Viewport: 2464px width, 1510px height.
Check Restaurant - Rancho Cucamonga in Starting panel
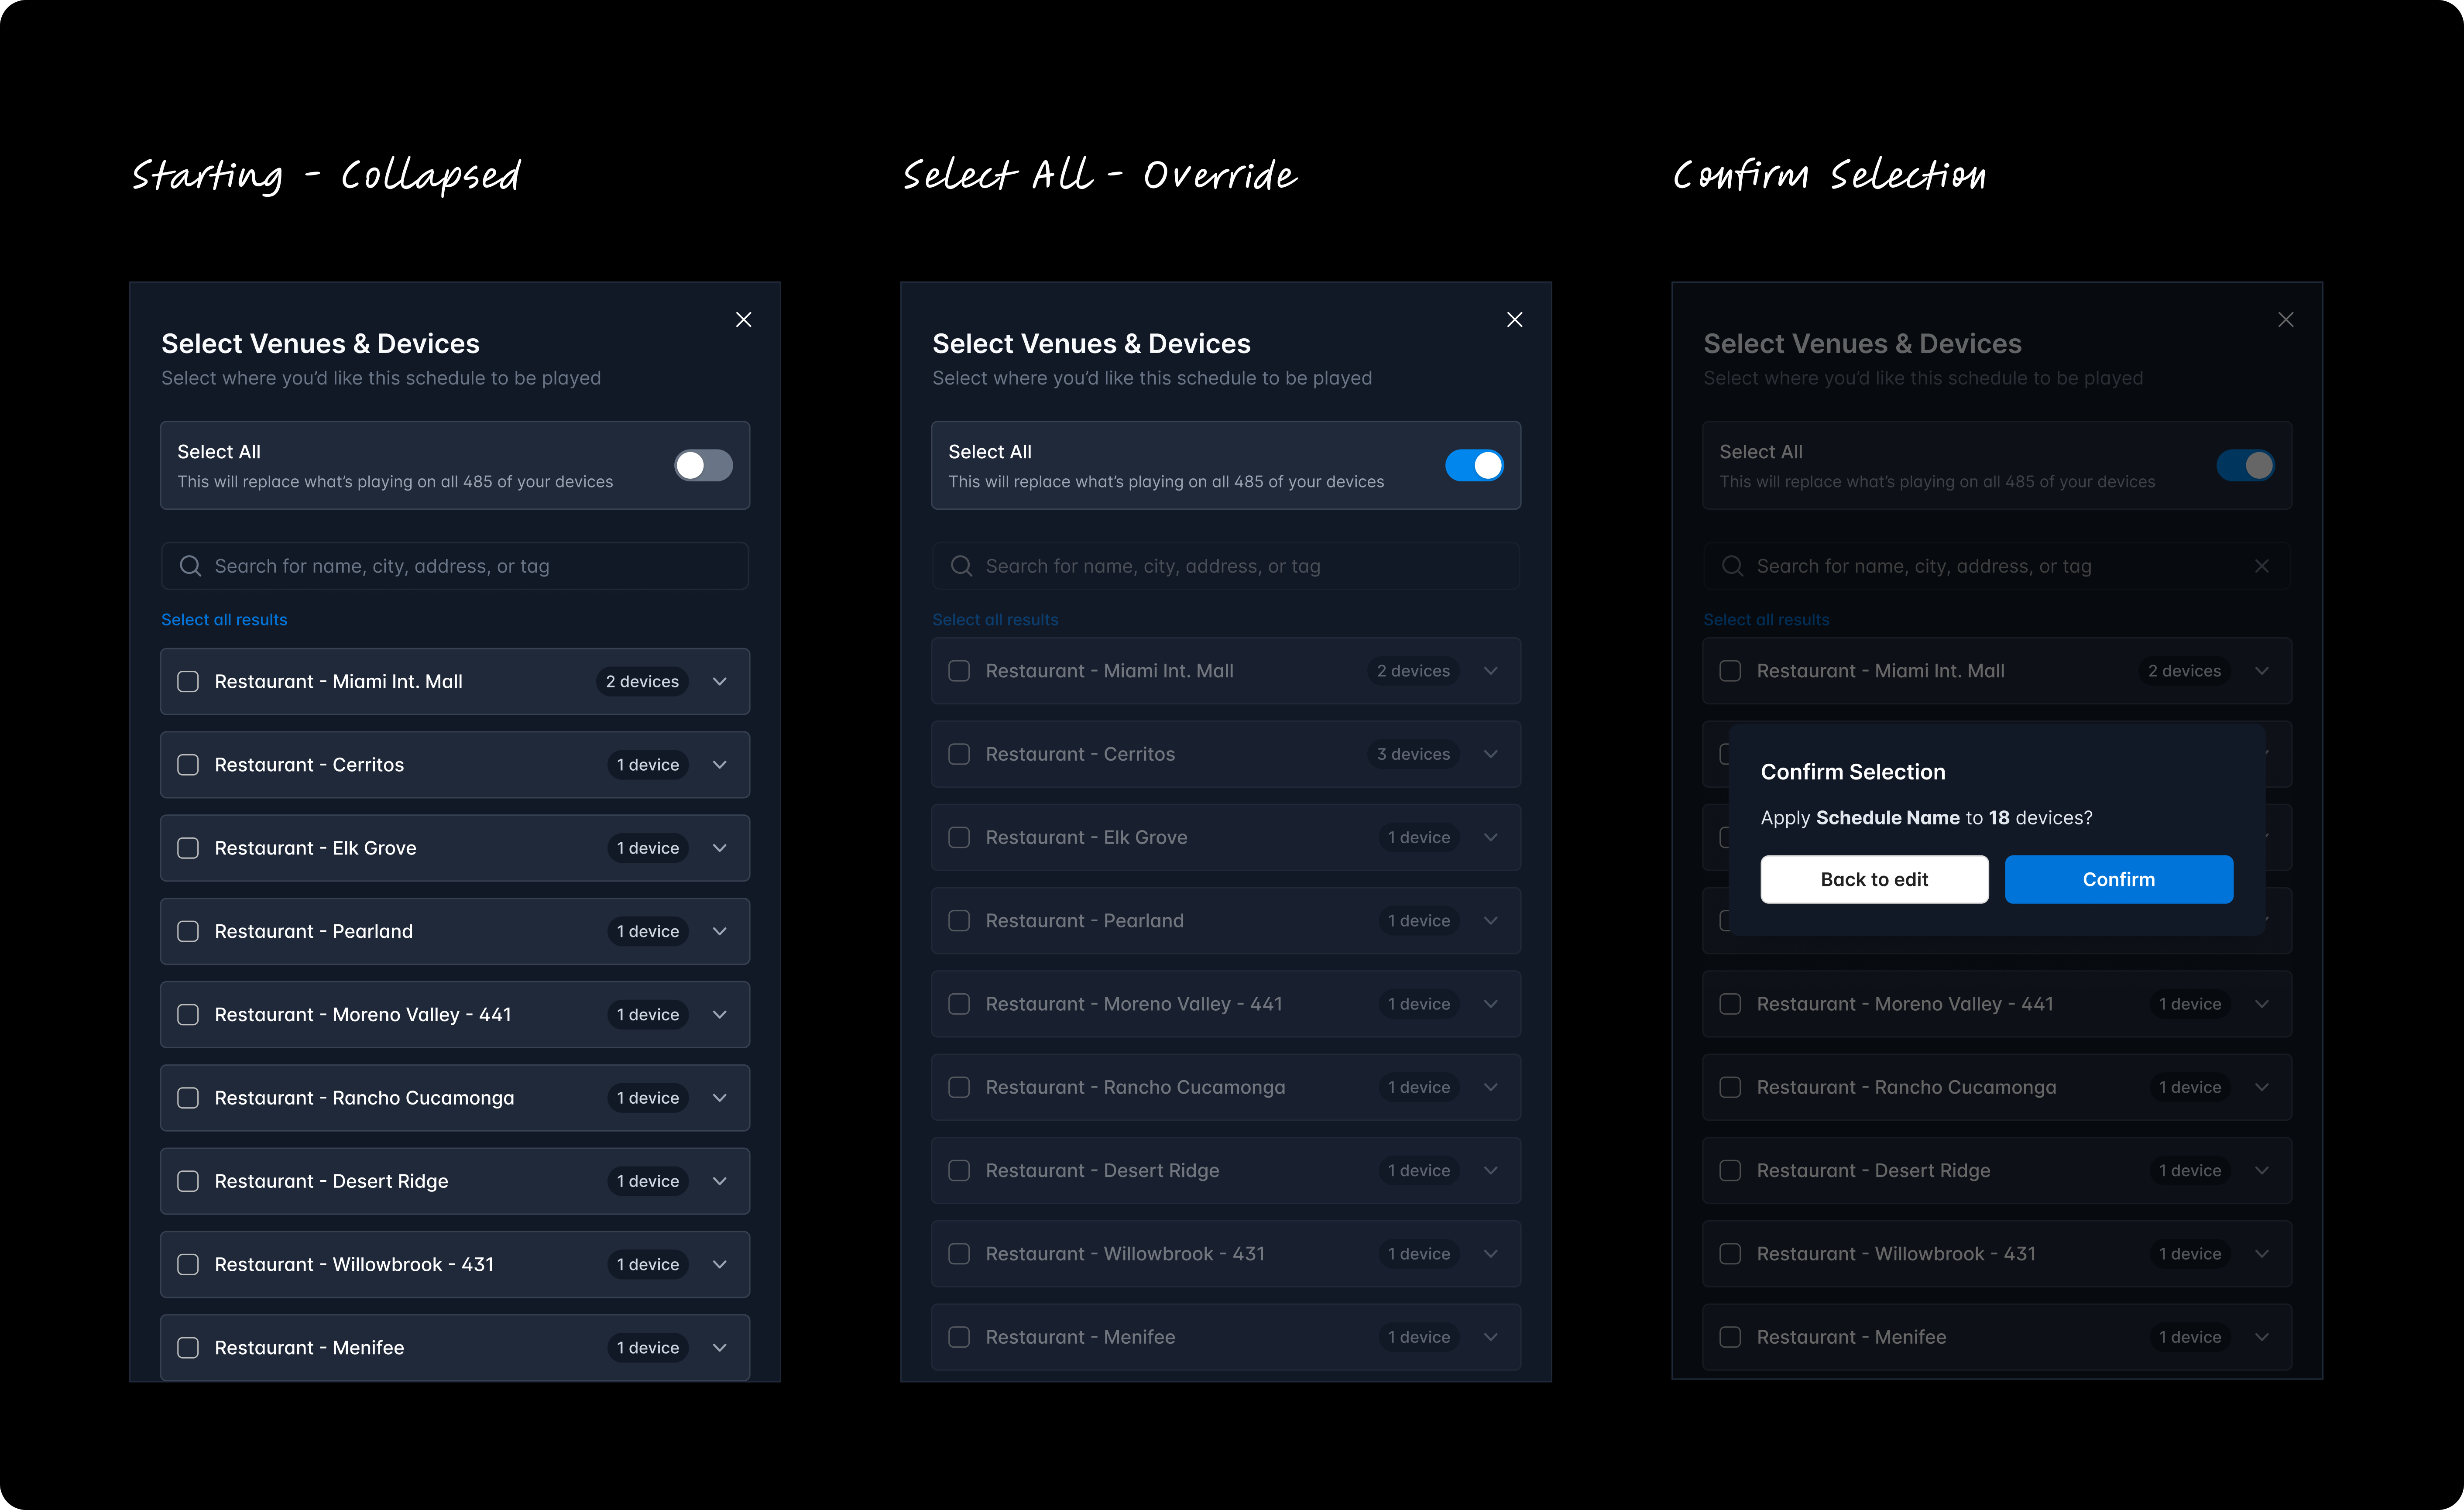pos(188,1098)
